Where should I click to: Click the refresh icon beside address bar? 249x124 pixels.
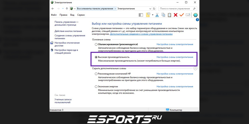point(154,9)
